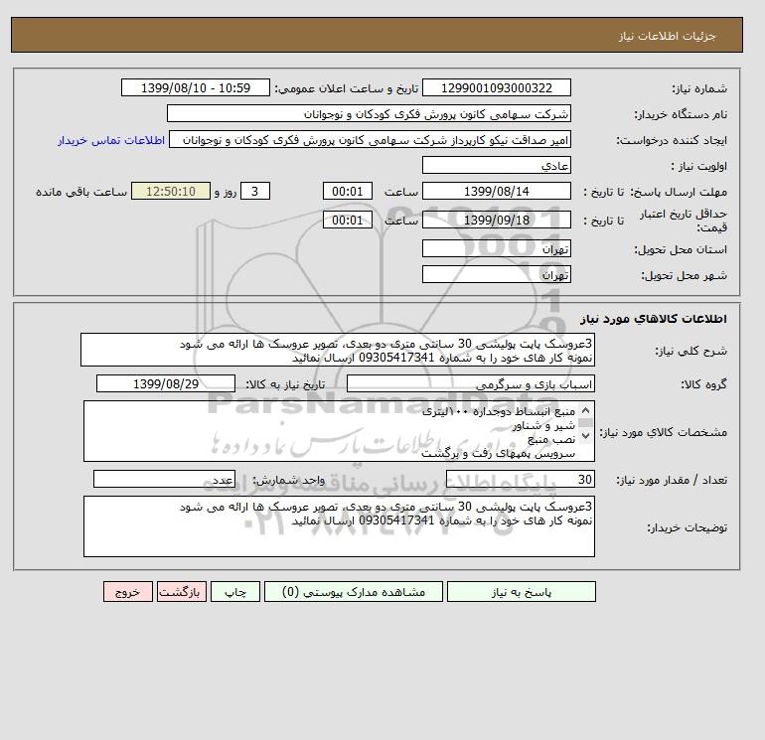Click the priority field عادی
Viewport: 765px width, 740px height.
coord(496,165)
